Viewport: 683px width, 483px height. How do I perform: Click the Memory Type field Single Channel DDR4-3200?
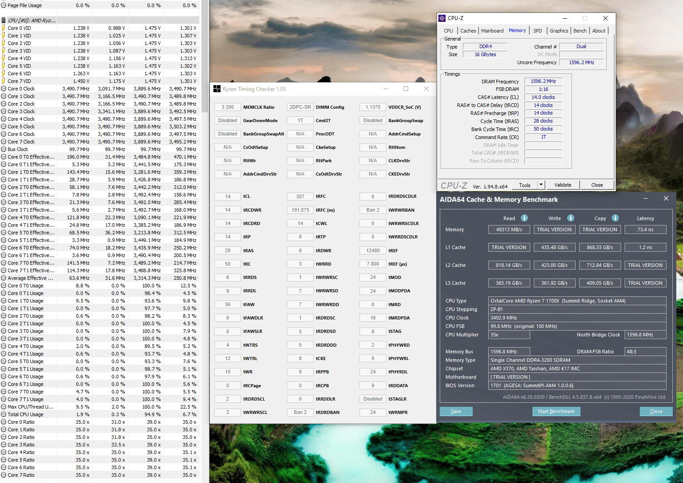pyautogui.click(x=577, y=360)
